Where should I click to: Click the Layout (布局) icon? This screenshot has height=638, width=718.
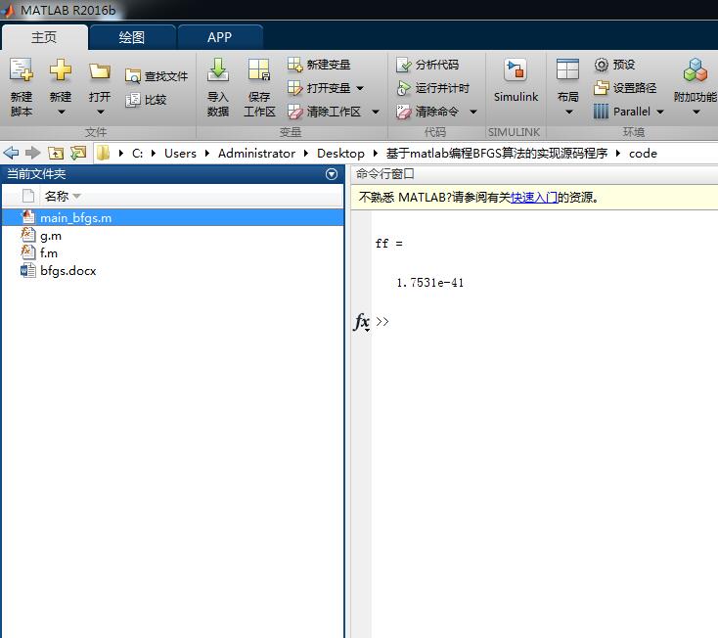coord(567,70)
